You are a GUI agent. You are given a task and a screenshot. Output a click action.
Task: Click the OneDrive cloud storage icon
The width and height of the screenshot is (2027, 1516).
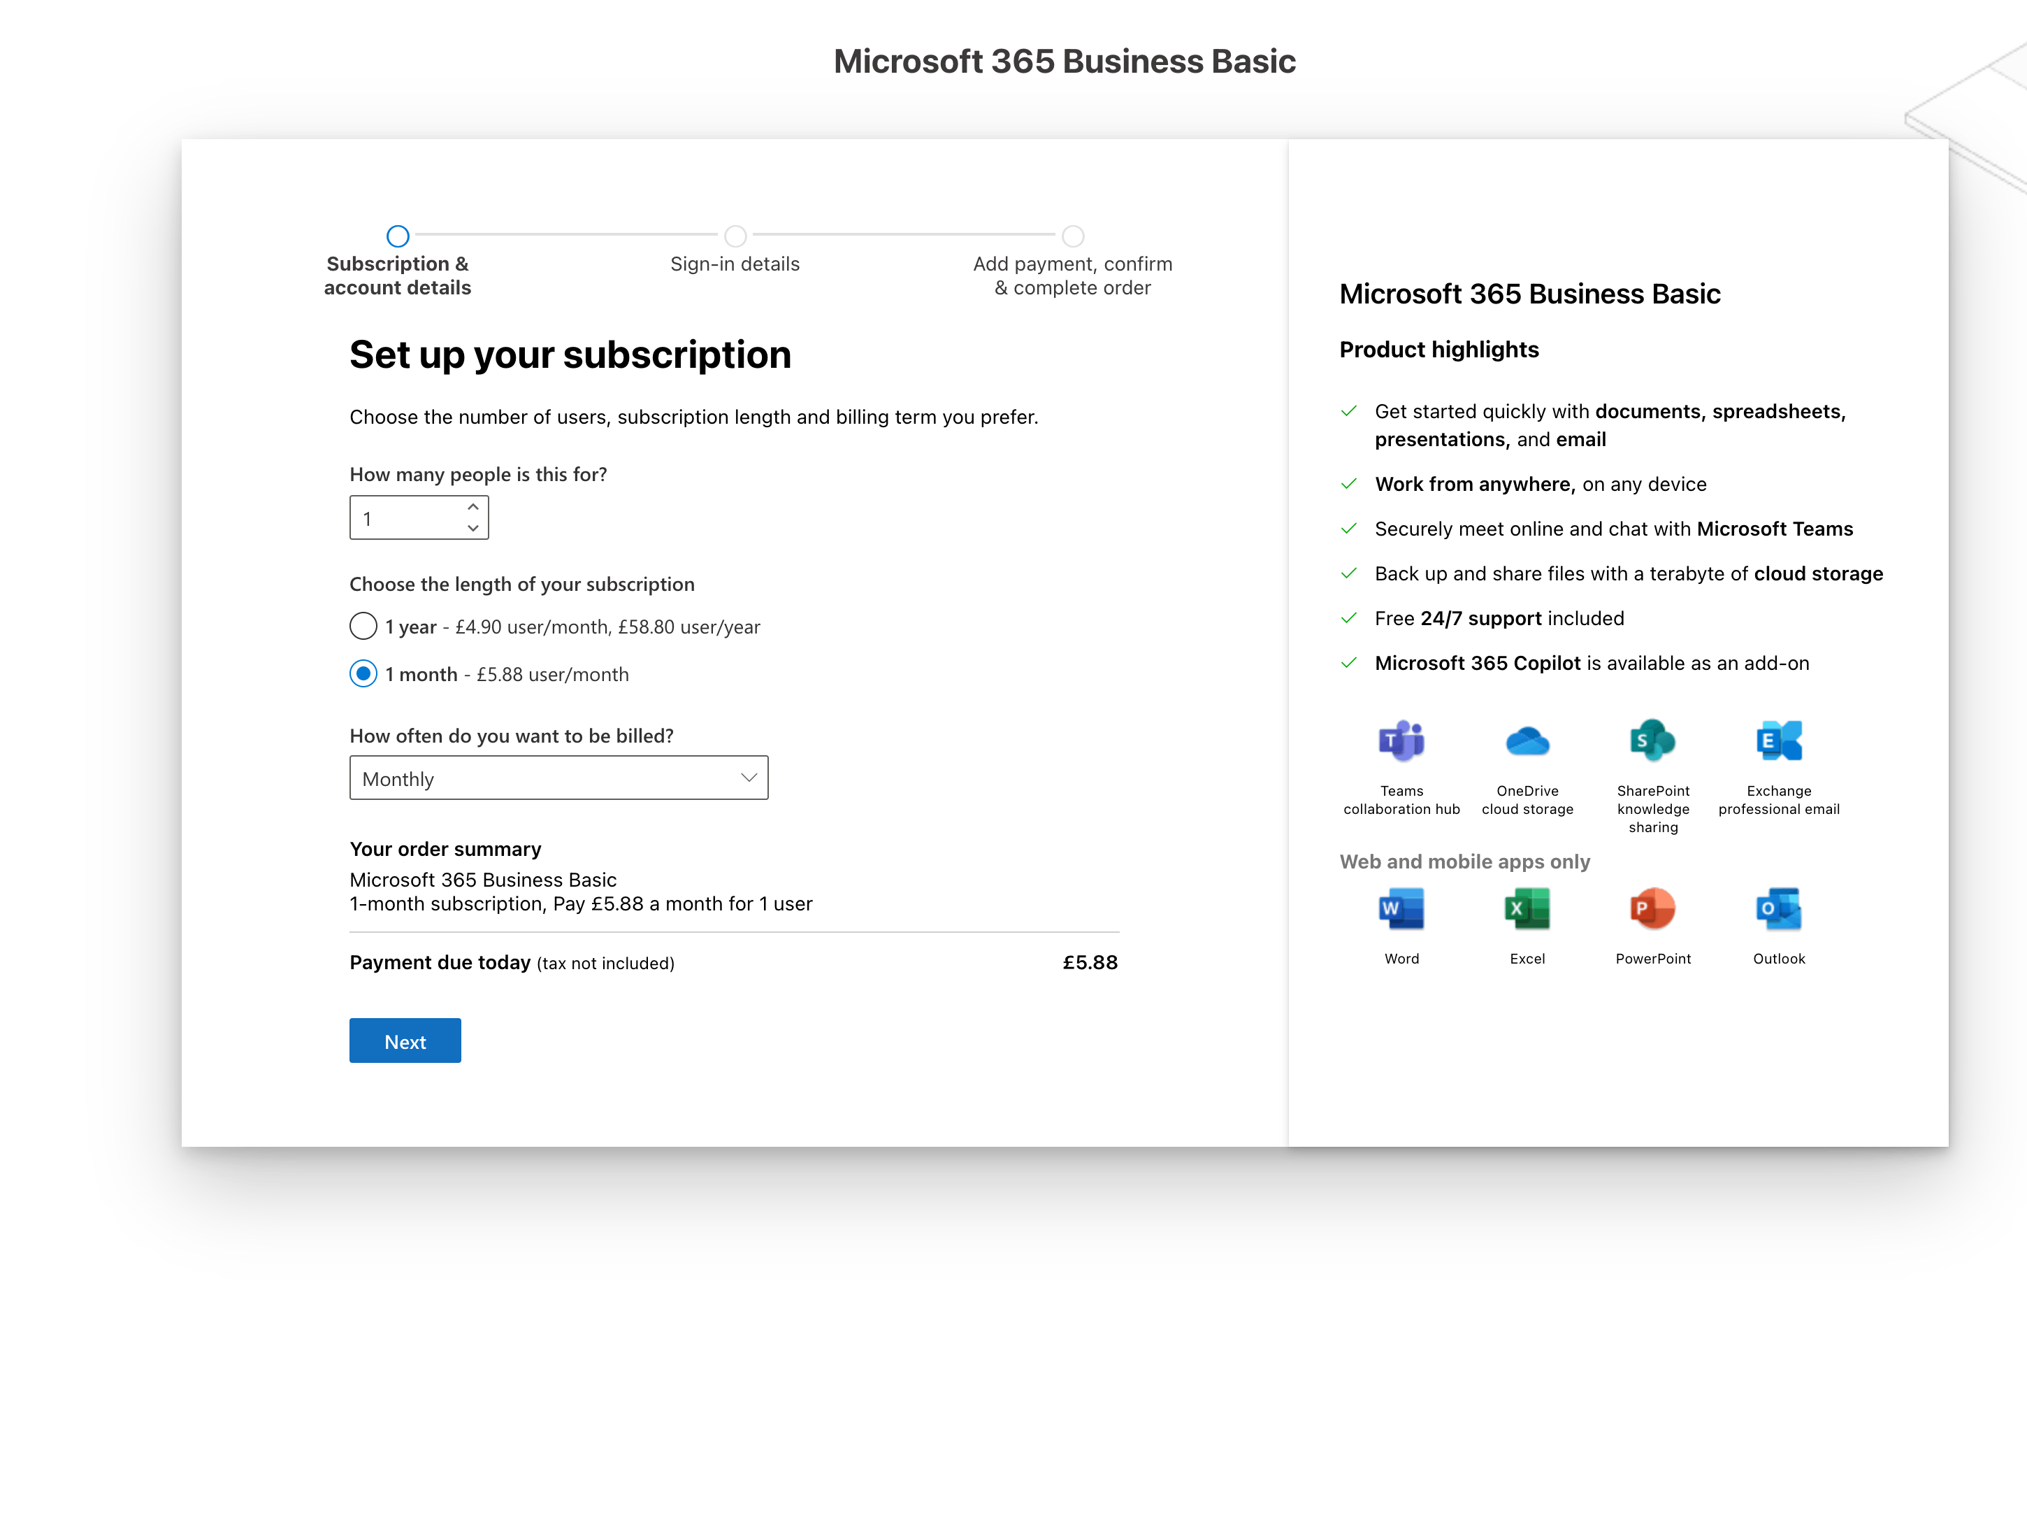click(x=1527, y=741)
